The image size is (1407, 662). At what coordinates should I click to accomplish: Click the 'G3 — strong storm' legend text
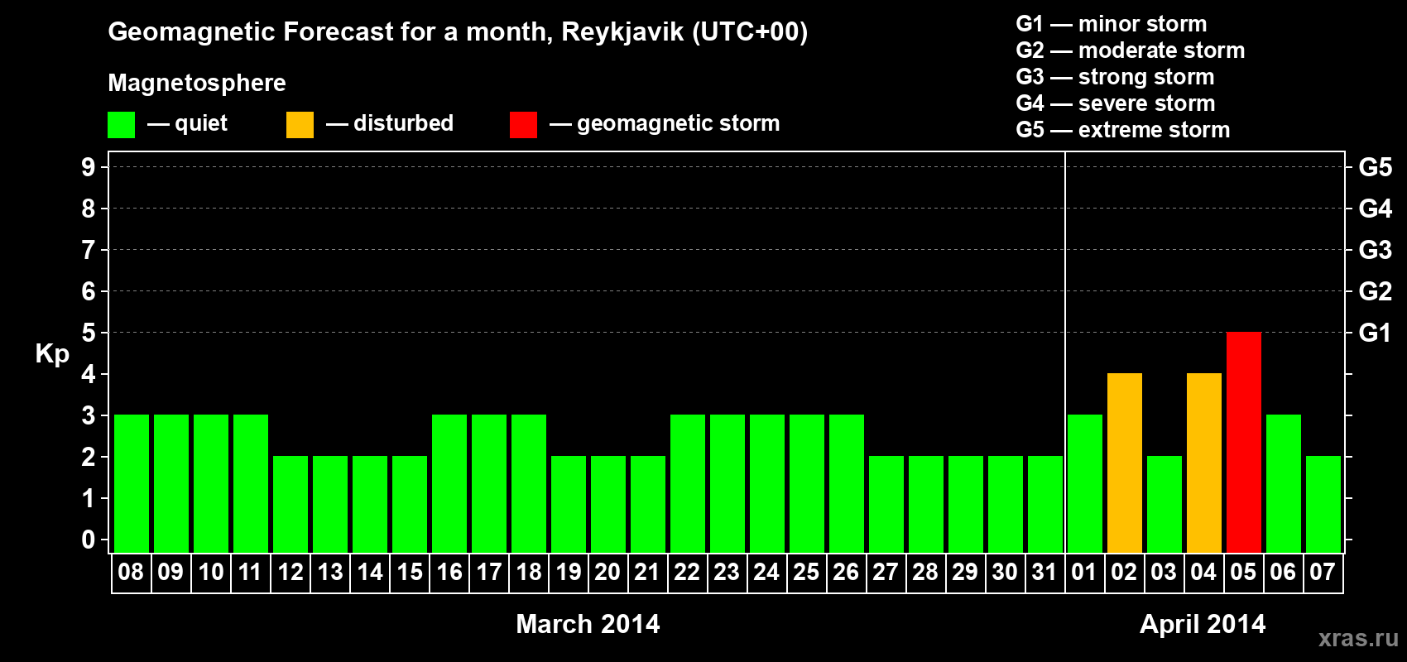(1115, 77)
